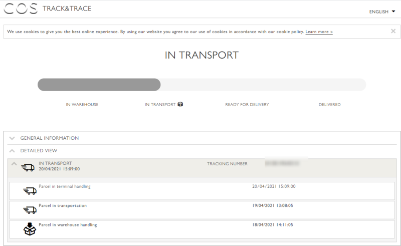The image size is (401, 246).
Task: Select the In Warehouse stage label
Action: [x=82, y=105]
